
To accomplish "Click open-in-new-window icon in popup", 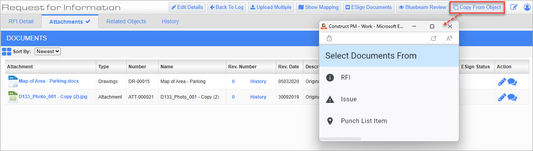I will pyautogui.click(x=434, y=38).
